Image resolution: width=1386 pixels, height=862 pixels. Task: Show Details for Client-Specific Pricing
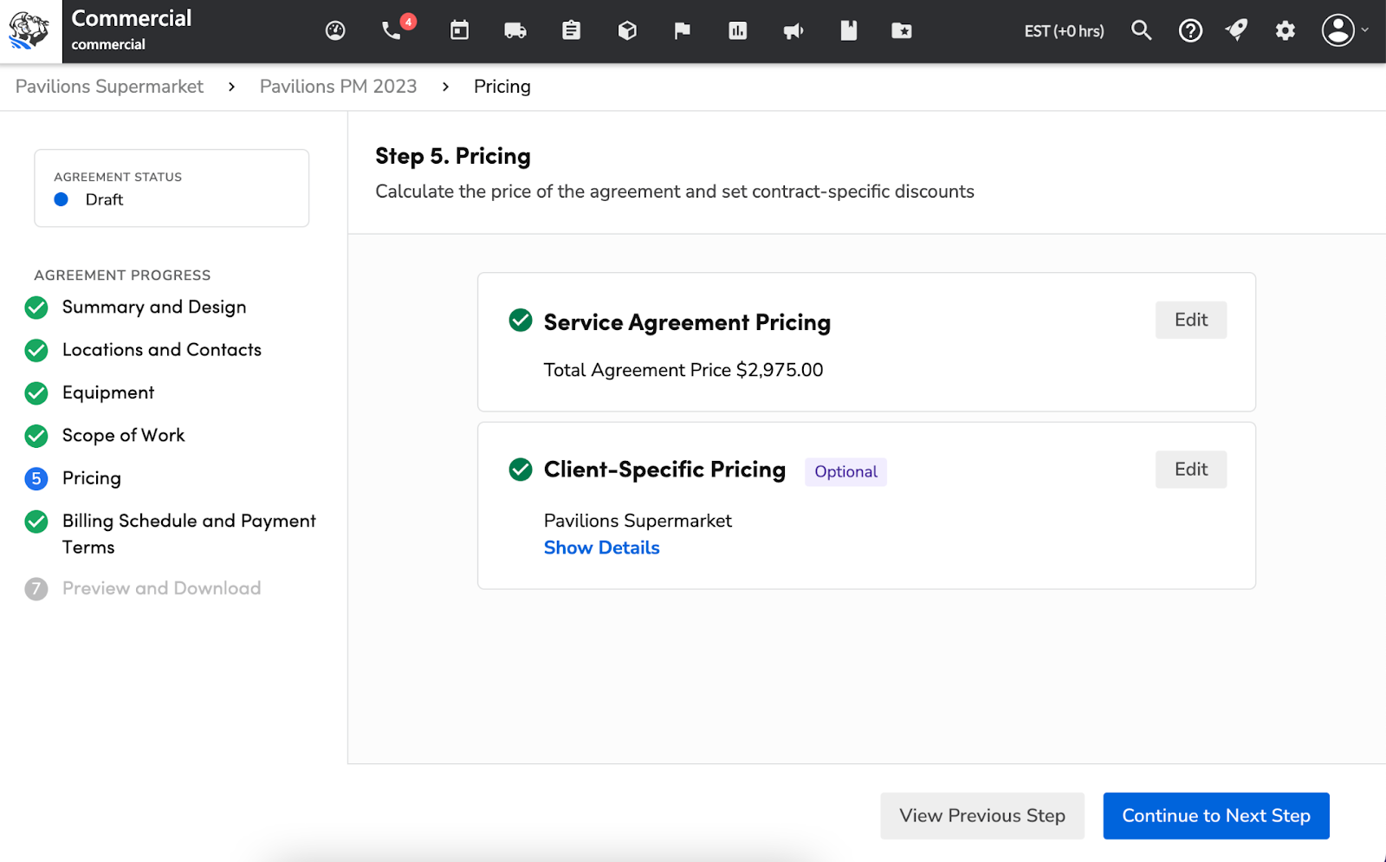(x=601, y=547)
